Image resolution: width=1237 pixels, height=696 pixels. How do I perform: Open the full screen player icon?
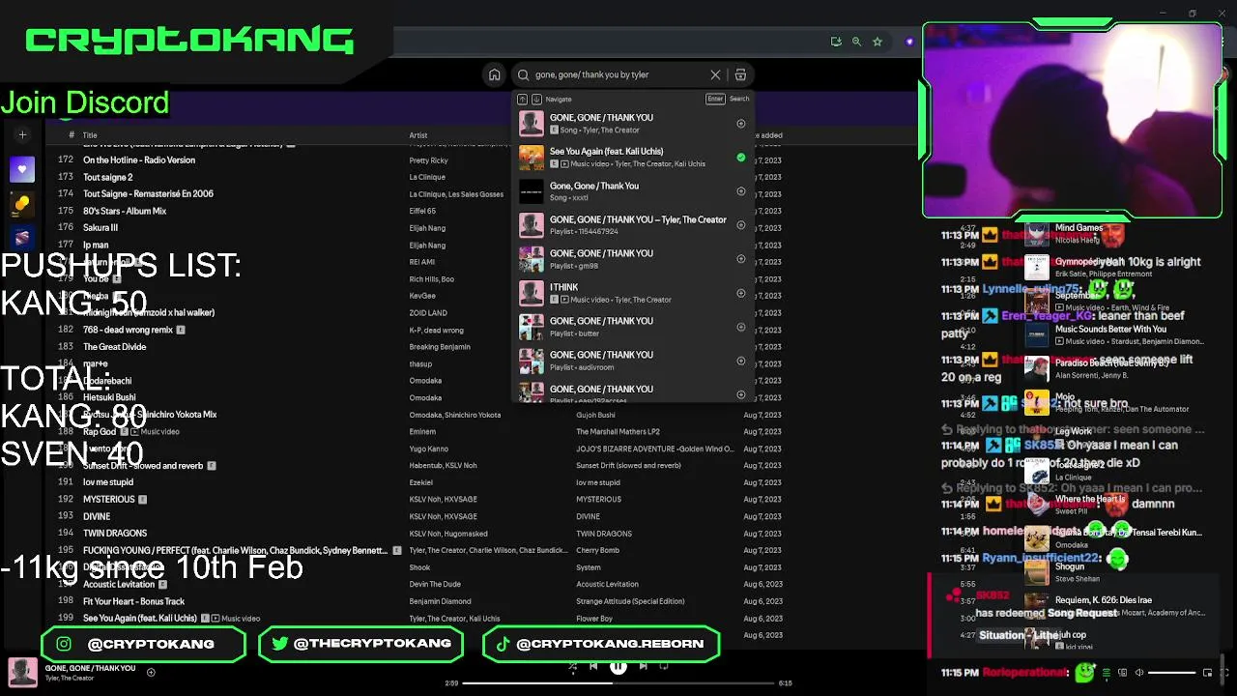pos(1223,672)
